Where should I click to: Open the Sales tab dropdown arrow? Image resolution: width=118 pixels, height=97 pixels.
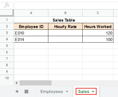click(x=93, y=92)
